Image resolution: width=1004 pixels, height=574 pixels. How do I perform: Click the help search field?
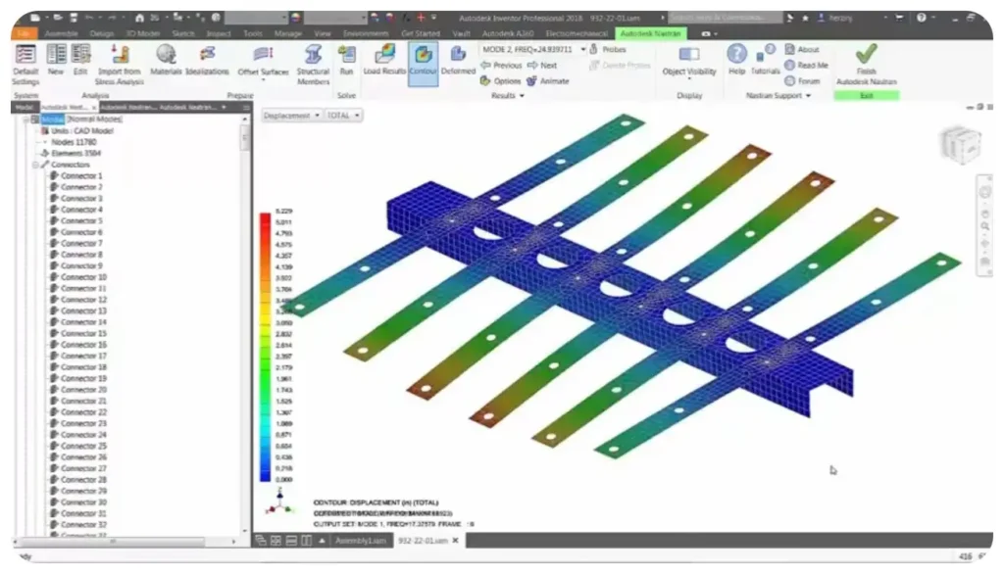(725, 18)
